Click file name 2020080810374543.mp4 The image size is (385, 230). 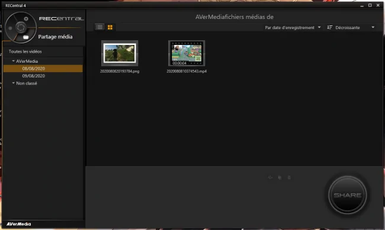[x=187, y=71]
